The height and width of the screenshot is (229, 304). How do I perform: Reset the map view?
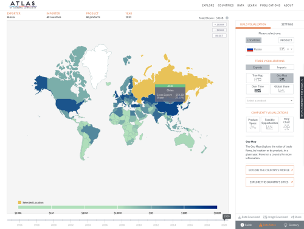pos(219,36)
